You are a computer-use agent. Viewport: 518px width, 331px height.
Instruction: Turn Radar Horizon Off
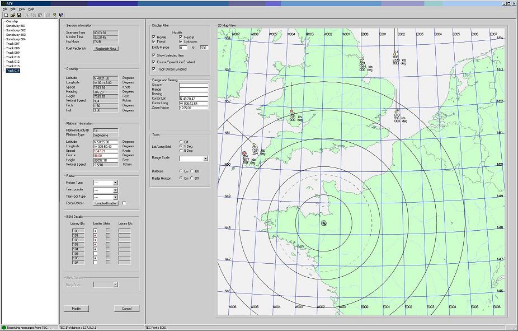[x=192, y=178]
